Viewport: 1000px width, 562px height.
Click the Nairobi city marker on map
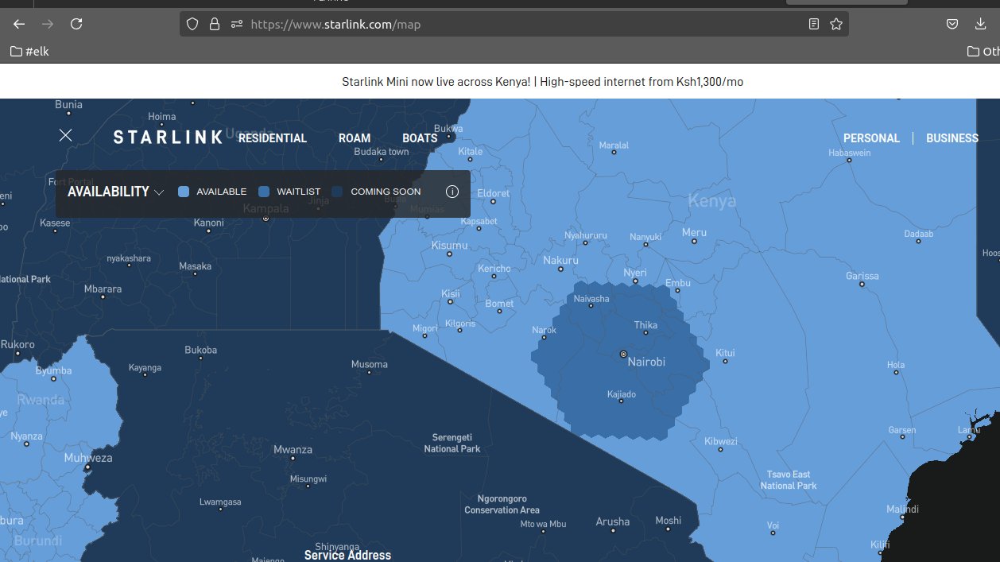point(623,354)
